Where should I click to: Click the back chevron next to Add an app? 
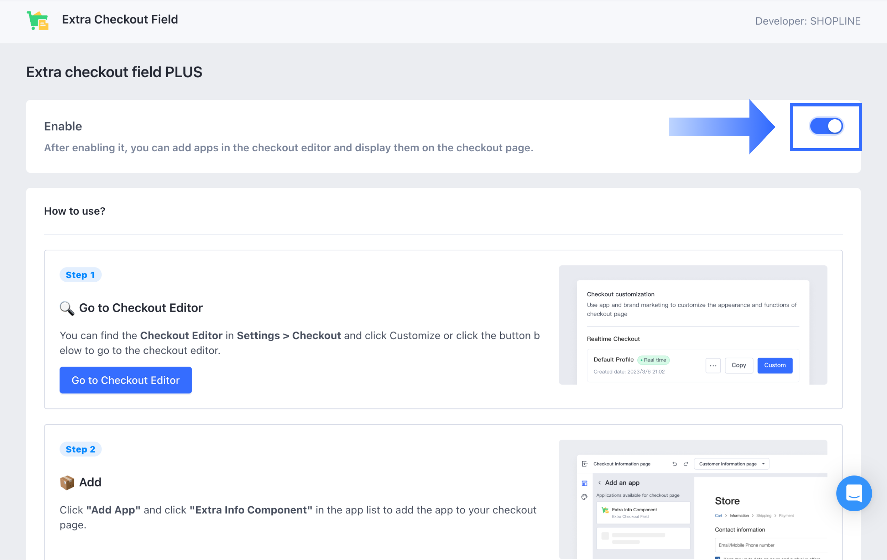[600, 483]
